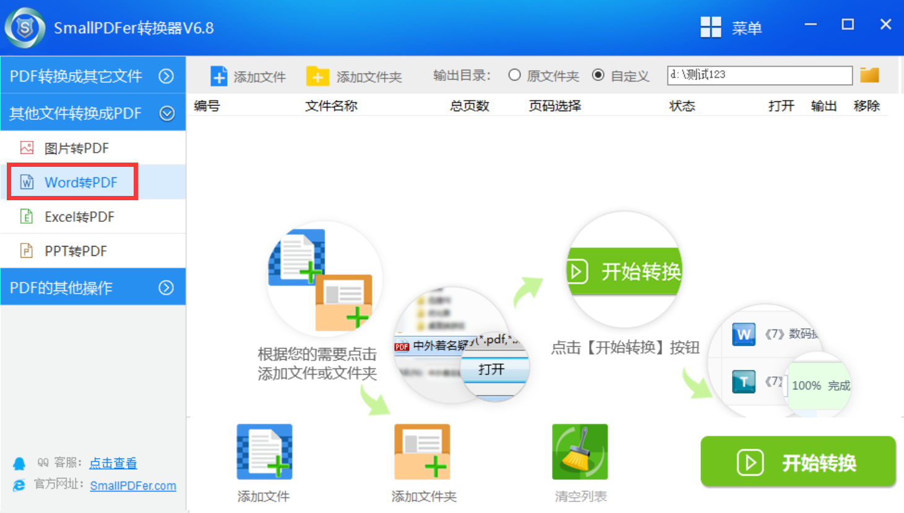Click the output directory path field

tap(759, 75)
